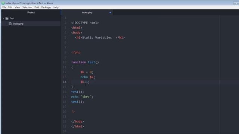Click the opening <html> tag
This screenshot has height=134, width=239.
[77, 28]
